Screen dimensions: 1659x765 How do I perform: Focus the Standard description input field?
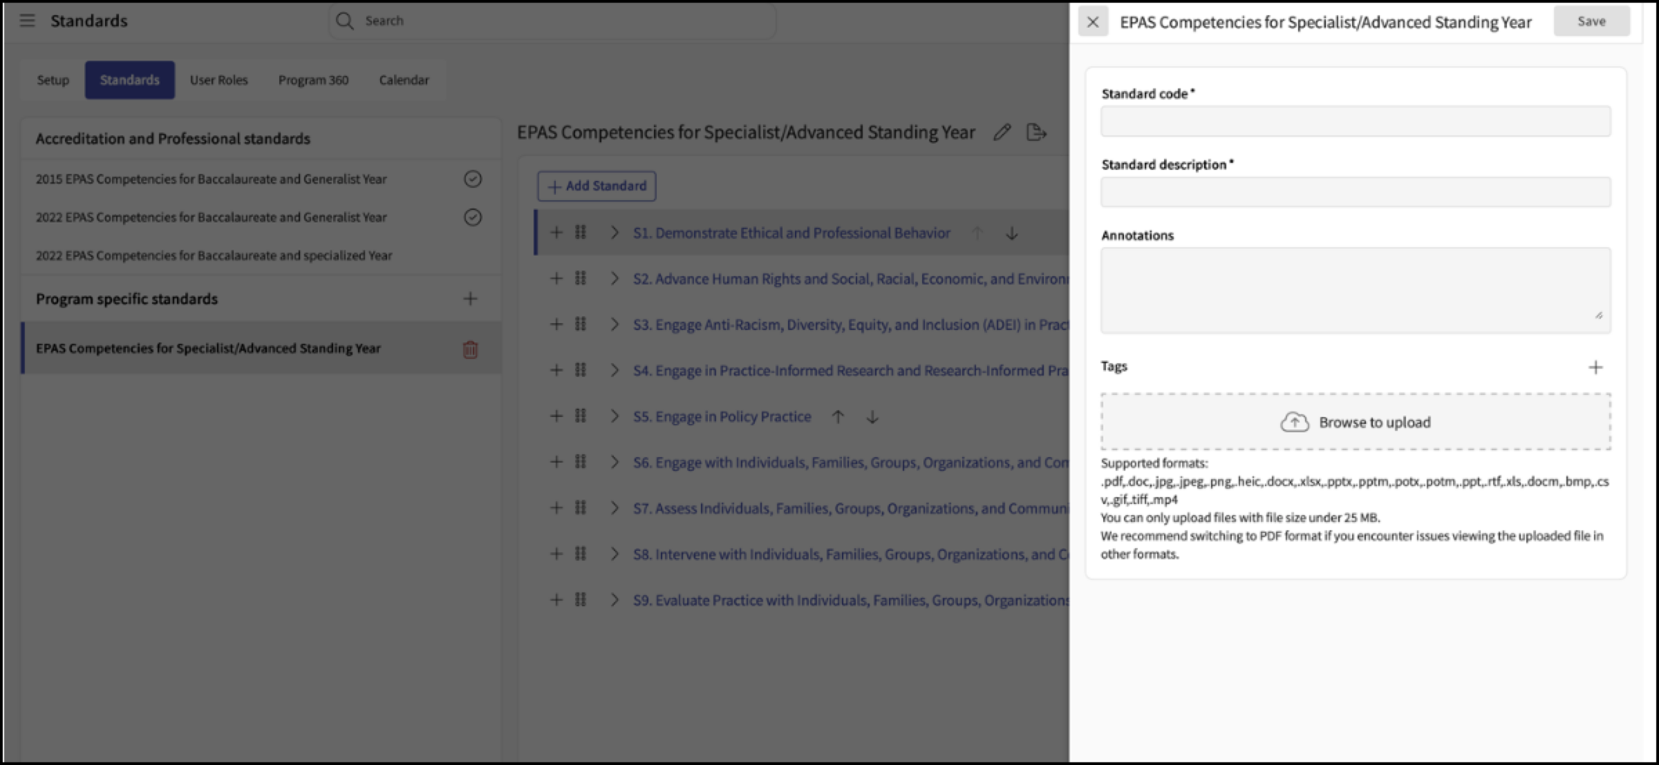click(x=1356, y=192)
